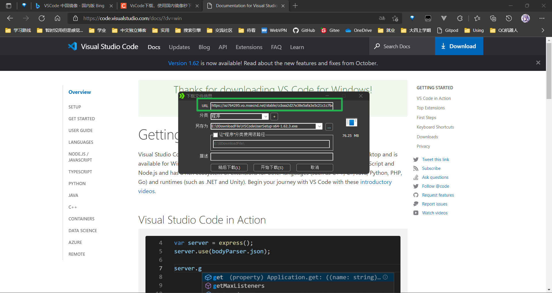Click the blue Download button
This screenshot has height=293, width=552.
click(x=459, y=46)
